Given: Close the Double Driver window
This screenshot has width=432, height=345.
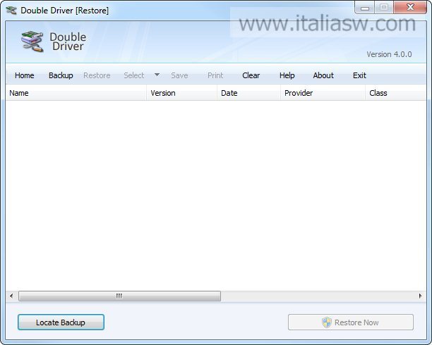Looking at the screenshot, I should tap(410, 8).
